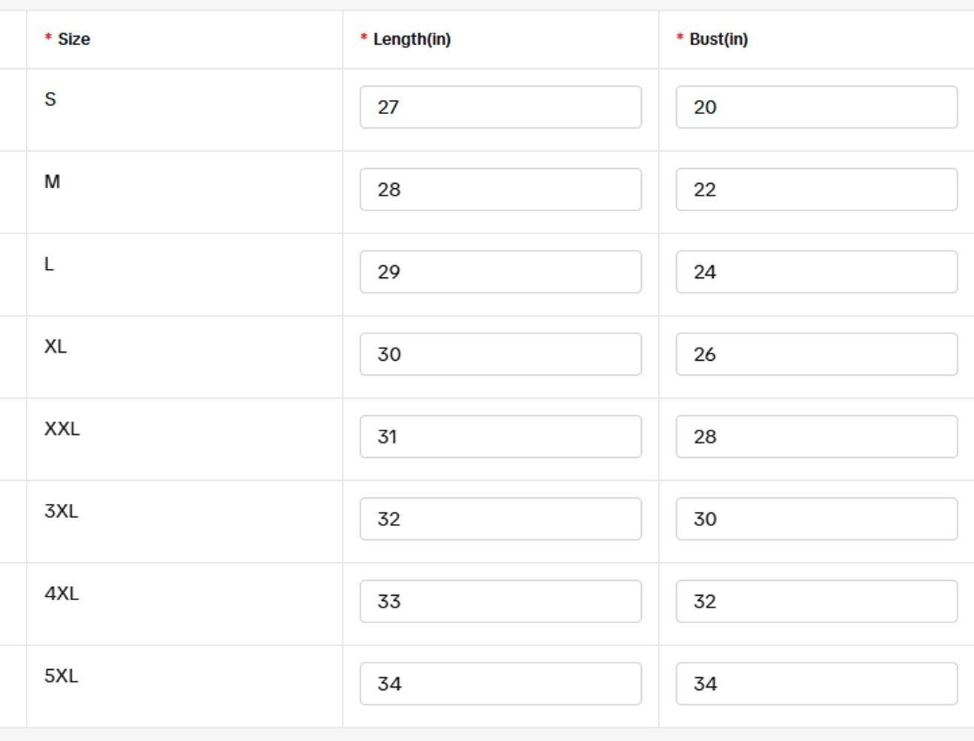Select the 4XL Length input field
The height and width of the screenshot is (741, 974).
click(x=500, y=600)
